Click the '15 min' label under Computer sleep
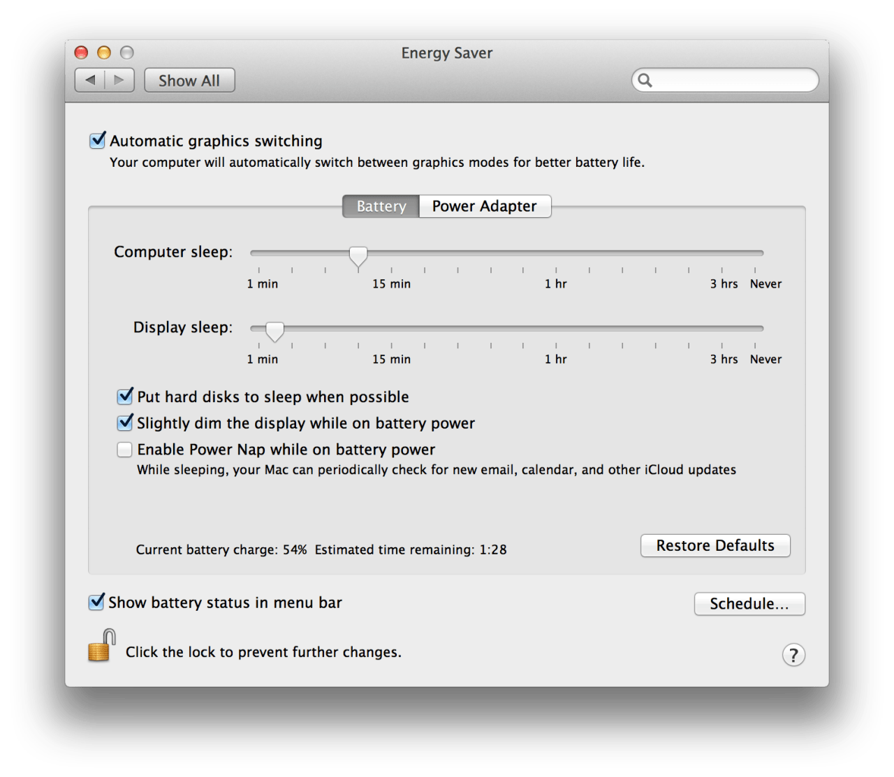Image resolution: width=894 pixels, height=777 pixels. (391, 284)
